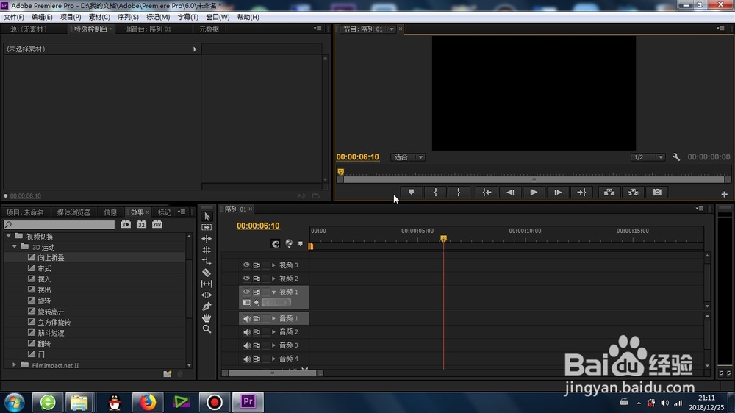Step forward one frame
The height and width of the screenshot is (413, 735).
557,193
